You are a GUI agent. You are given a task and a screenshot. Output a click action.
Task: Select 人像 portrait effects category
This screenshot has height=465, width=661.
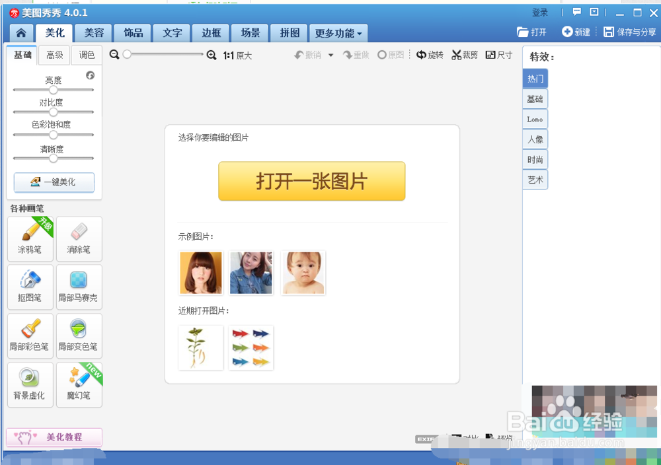pos(535,139)
